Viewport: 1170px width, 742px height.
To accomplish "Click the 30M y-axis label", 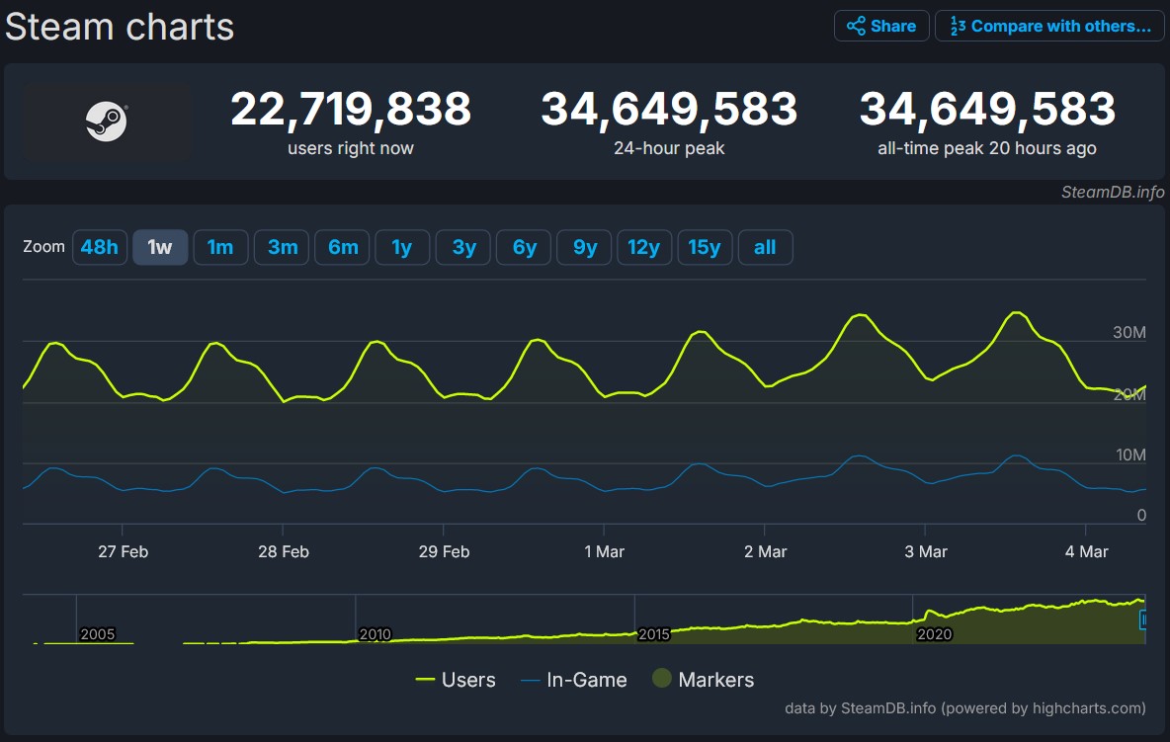I will [1128, 333].
